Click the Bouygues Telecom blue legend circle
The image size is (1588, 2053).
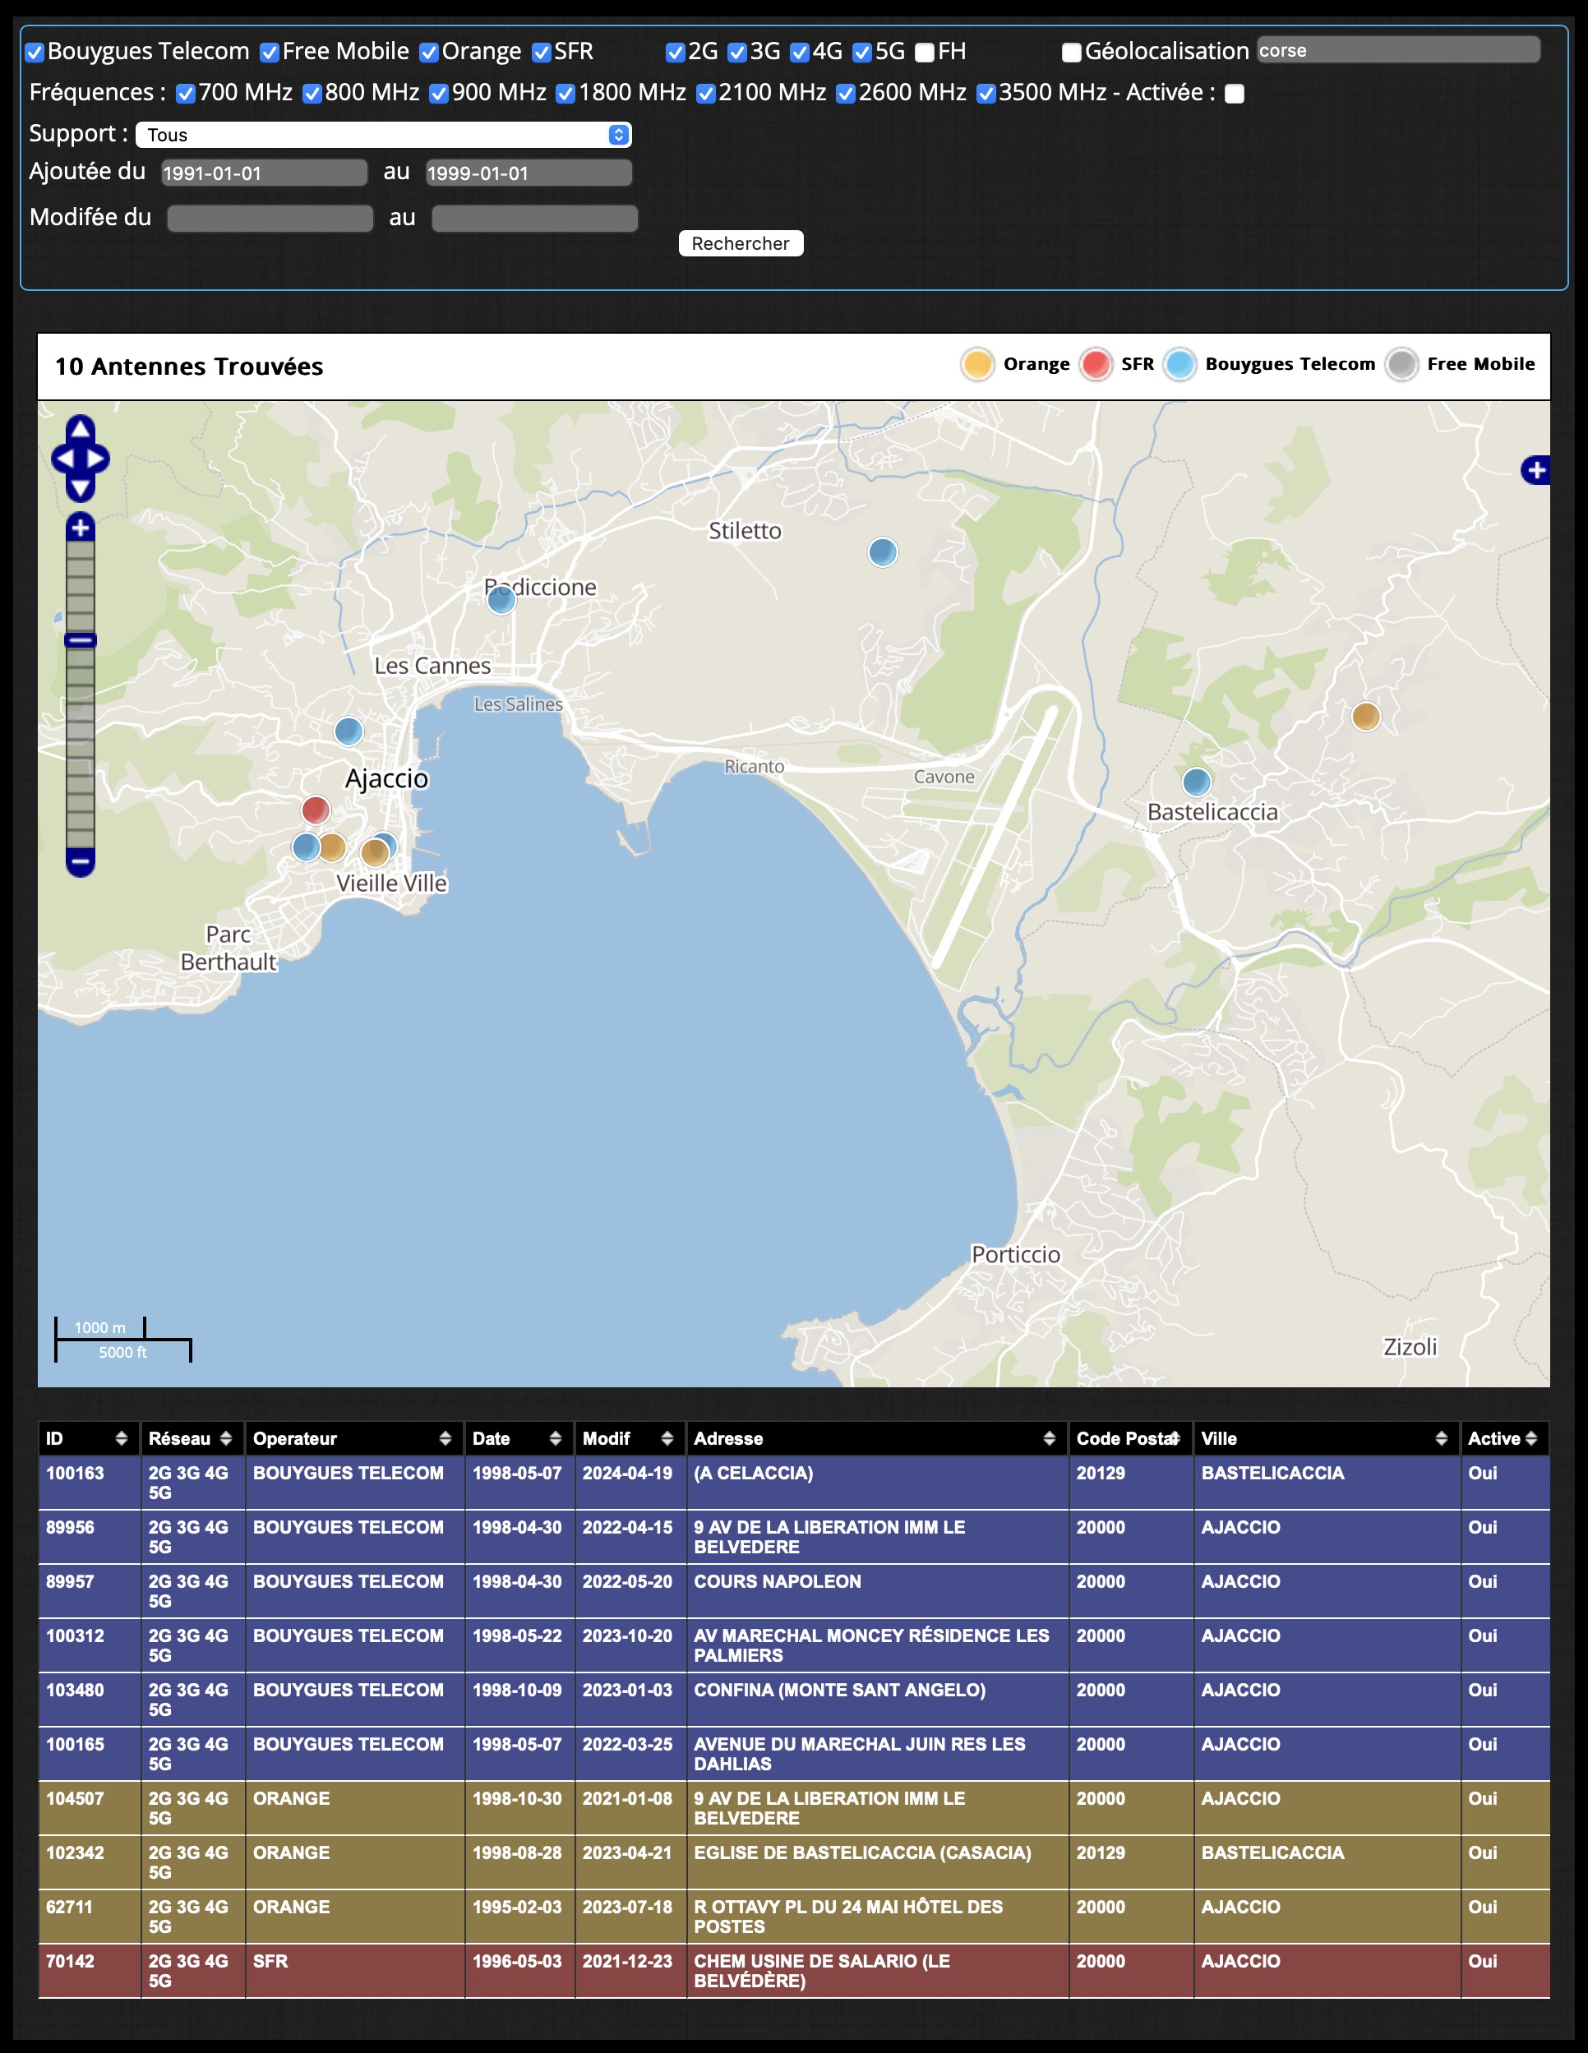[x=1179, y=365]
